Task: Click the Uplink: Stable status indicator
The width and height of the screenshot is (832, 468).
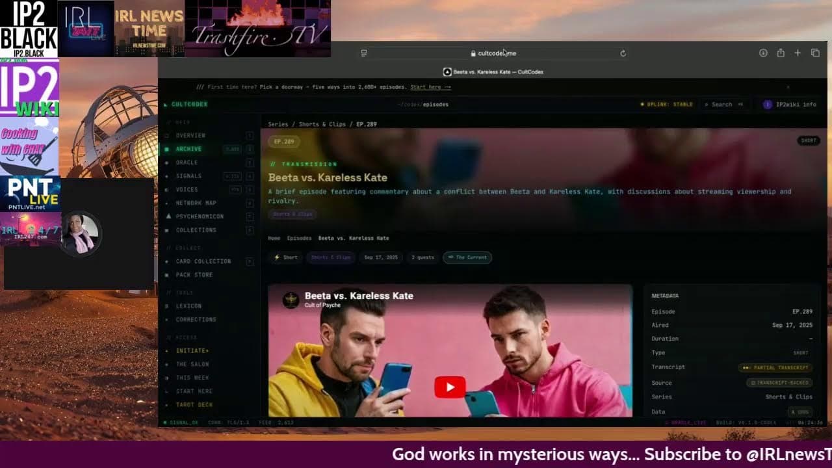Action: coord(667,104)
